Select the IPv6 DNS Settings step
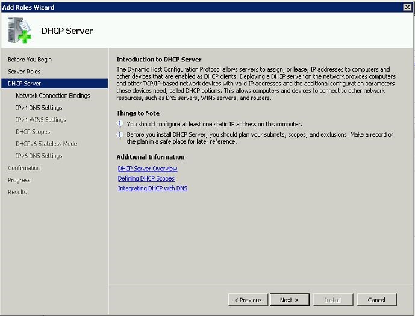Viewport: 415px width, 316px height. (x=39, y=156)
